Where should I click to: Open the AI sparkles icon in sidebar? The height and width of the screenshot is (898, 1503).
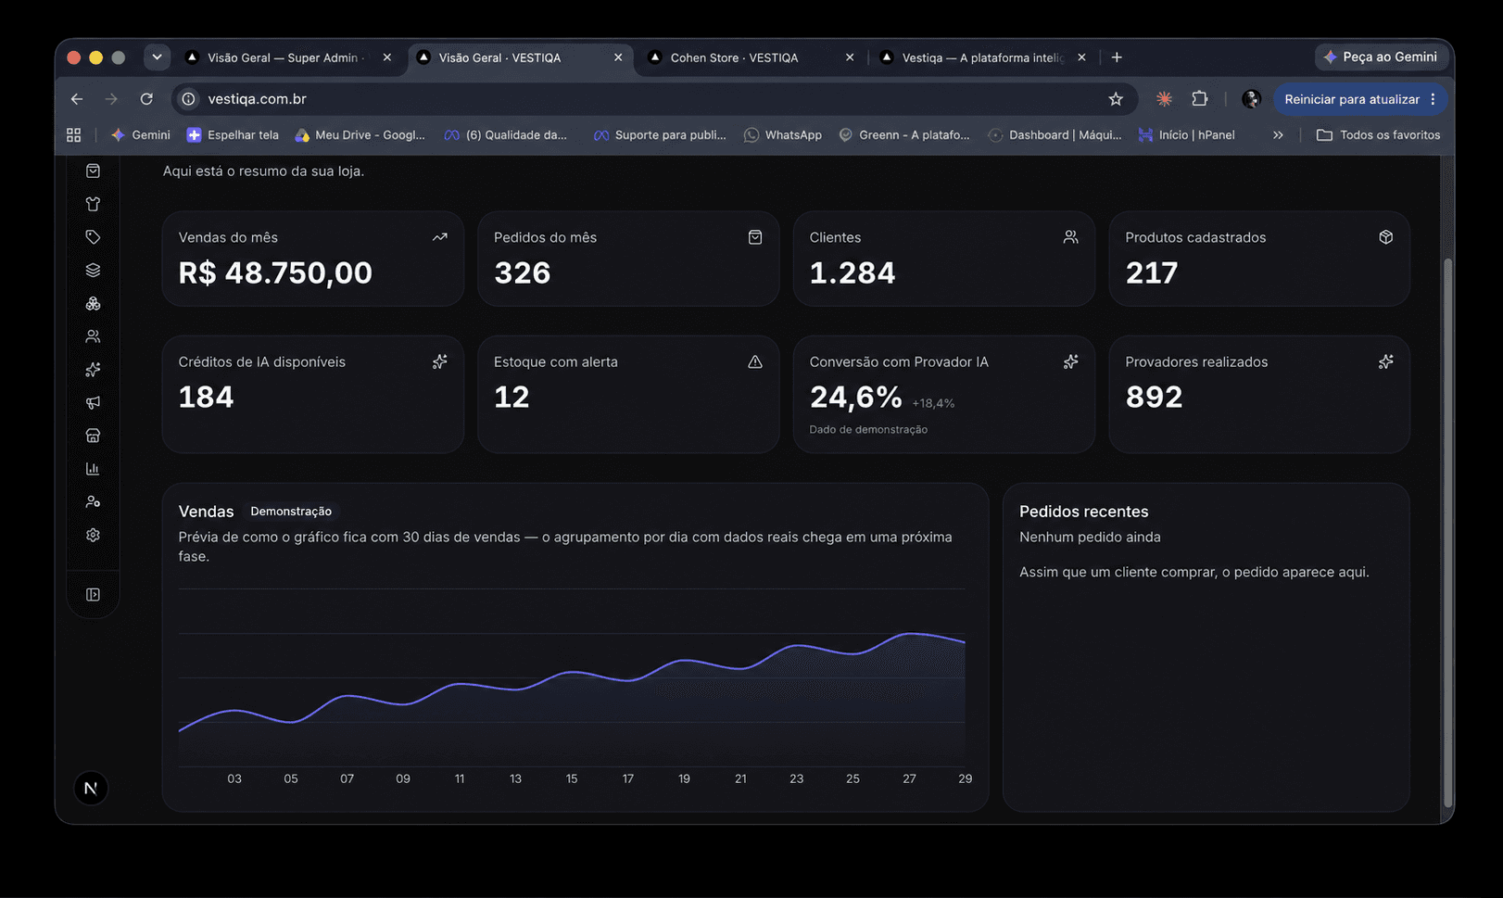(x=93, y=370)
